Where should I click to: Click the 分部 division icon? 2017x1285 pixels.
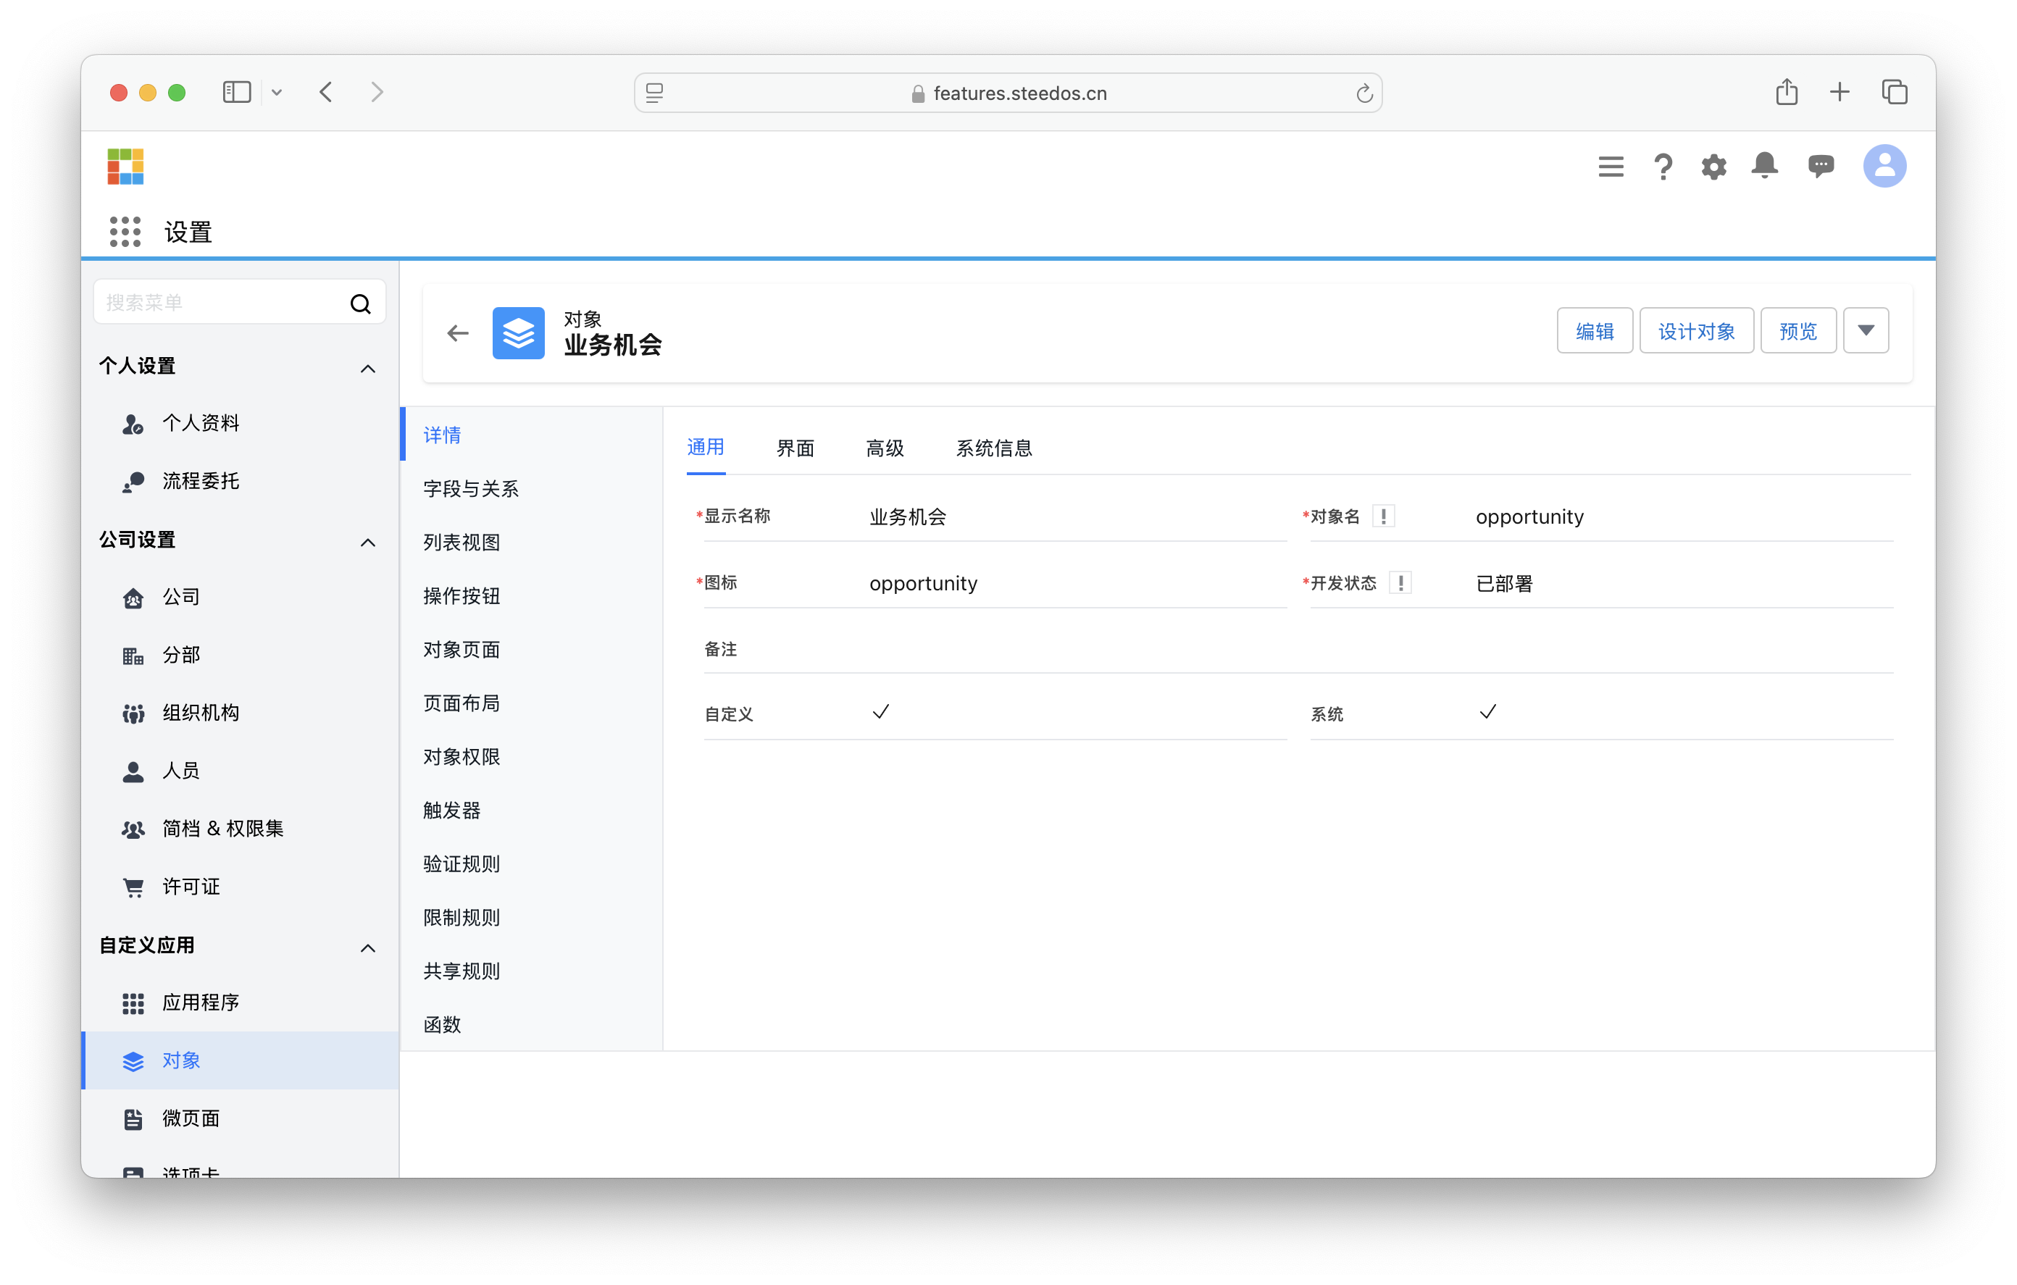(133, 655)
